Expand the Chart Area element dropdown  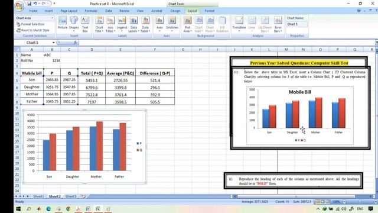point(52,18)
